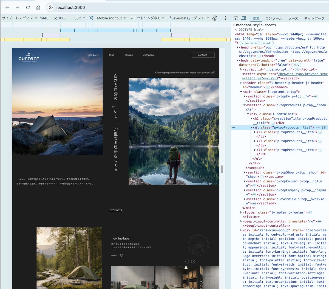
Task: Focus the viewport width field showing 1440
Action: click(44, 18)
